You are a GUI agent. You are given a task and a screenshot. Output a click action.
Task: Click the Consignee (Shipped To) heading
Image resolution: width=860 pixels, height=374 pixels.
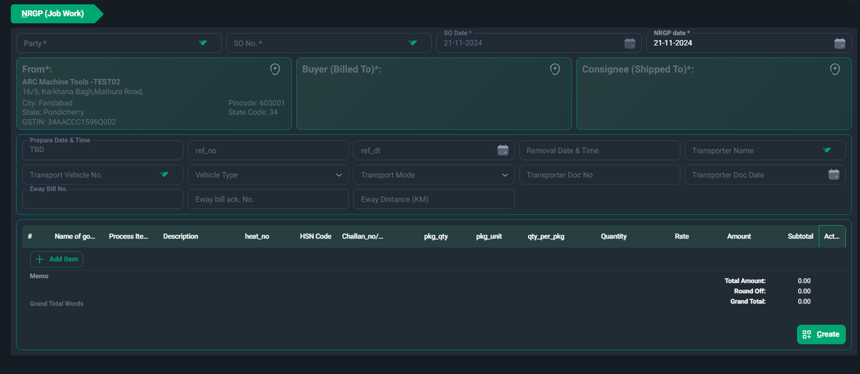(638, 70)
